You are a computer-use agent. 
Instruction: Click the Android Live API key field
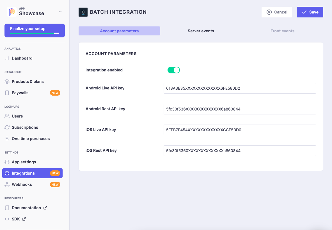tap(240, 88)
